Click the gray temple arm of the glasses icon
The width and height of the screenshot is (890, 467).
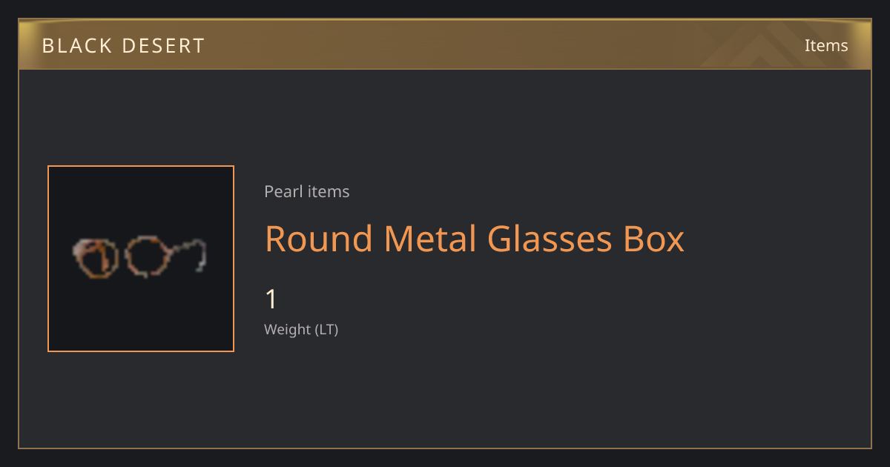pyautogui.click(x=190, y=253)
